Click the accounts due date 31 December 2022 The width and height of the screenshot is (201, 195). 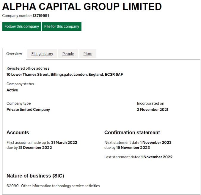[x=35, y=148]
